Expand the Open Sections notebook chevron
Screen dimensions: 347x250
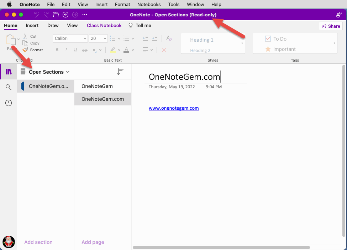point(68,72)
